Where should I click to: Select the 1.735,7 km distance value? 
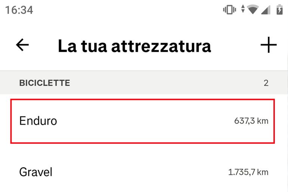point(248,172)
